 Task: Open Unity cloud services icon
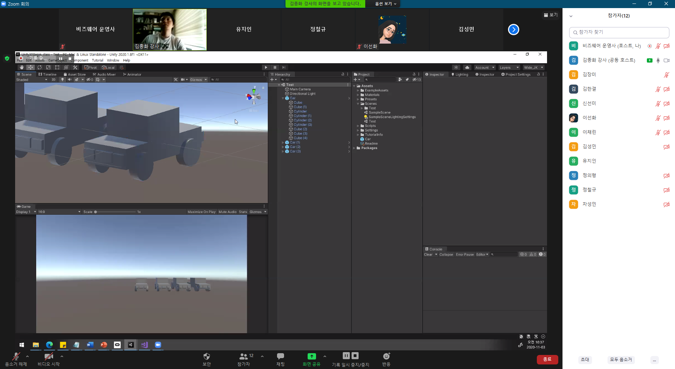point(467,67)
